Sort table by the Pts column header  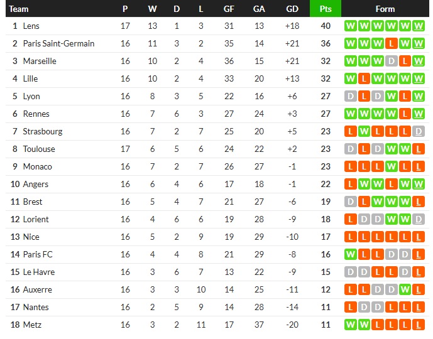click(326, 9)
